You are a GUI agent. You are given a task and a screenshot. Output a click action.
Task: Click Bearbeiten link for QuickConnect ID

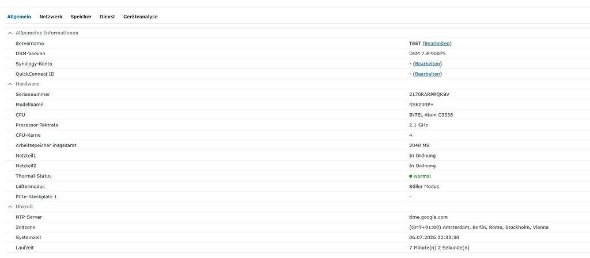428,74
